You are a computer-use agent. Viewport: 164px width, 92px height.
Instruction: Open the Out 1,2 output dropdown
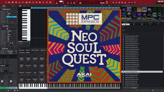pyautogui.click(x=4, y=71)
